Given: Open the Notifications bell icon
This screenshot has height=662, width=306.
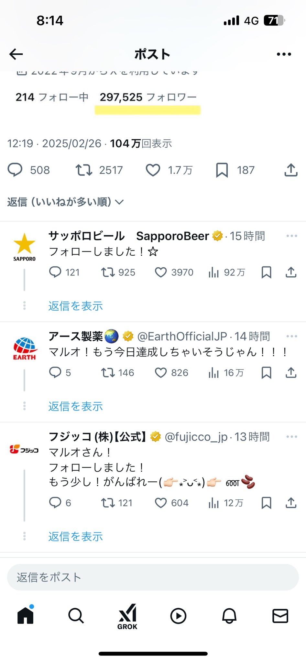Looking at the screenshot, I should coord(229,616).
